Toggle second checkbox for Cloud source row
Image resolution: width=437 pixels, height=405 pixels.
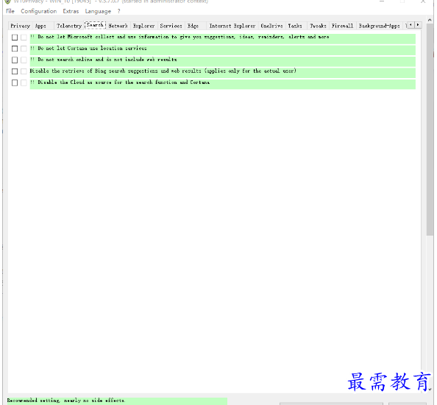click(x=24, y=82)
